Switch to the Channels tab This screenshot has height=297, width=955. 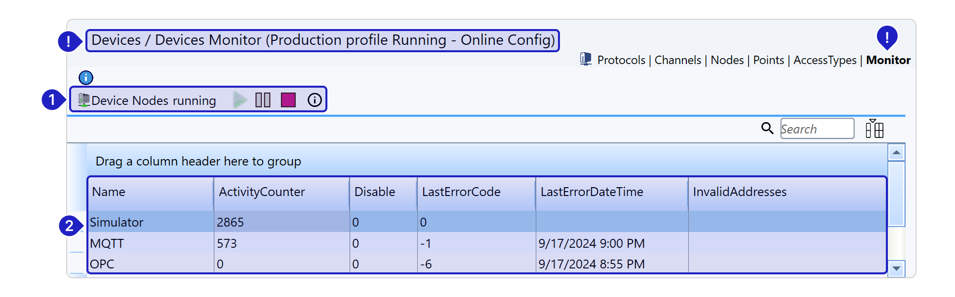677,60
